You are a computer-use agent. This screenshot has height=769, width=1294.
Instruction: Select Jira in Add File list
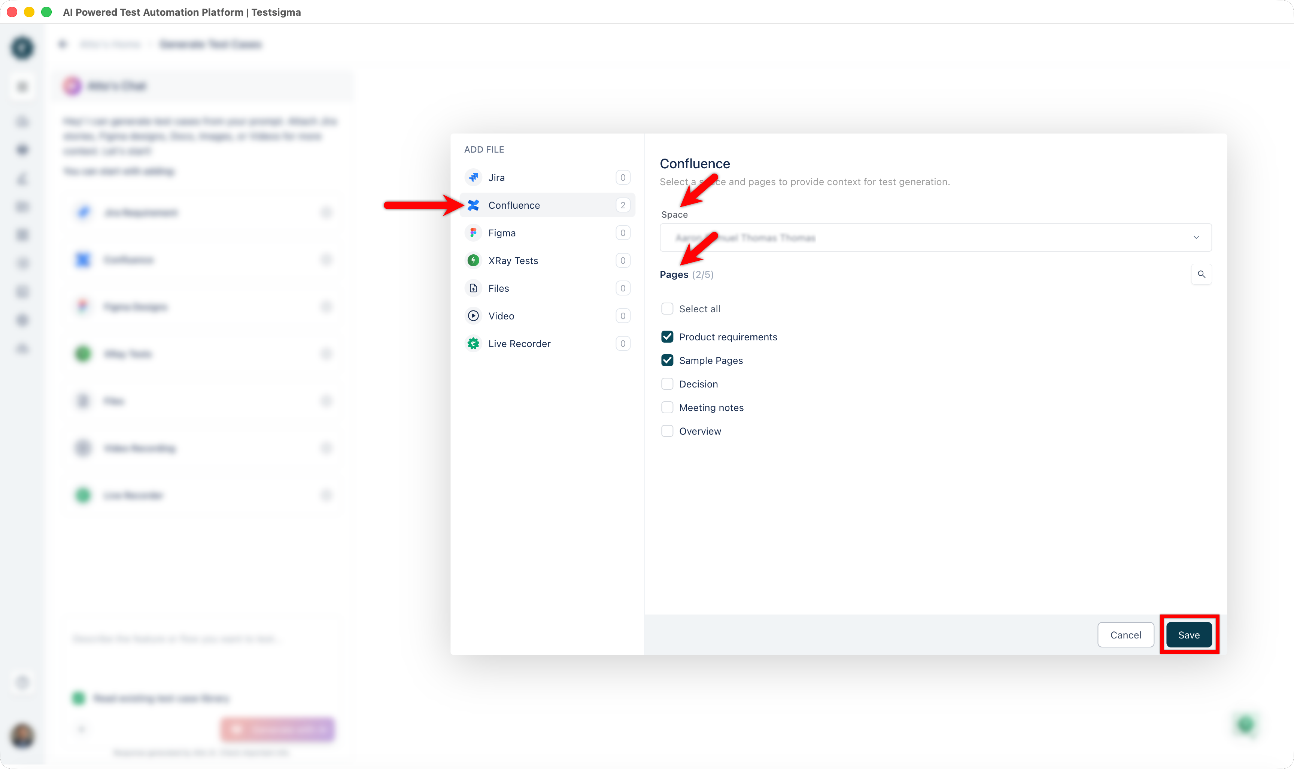coord(547,177)
